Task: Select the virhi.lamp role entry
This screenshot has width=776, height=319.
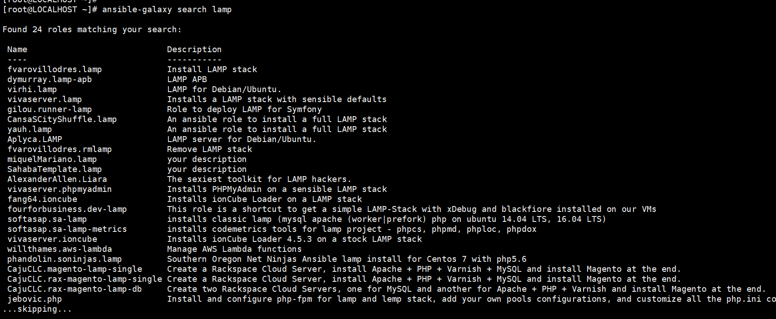Action: [x=32, y=89]
